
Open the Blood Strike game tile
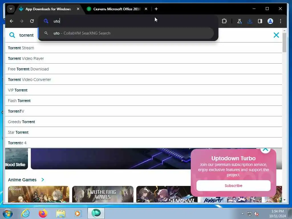pyautogui.click(x=16, y=159)
